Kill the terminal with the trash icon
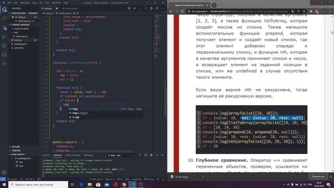Viewport: 334px width, 188px height. [x=151, y=155]
